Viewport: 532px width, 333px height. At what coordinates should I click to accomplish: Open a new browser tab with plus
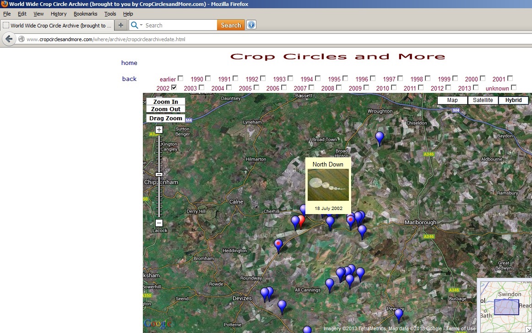[x=120, y=25]
